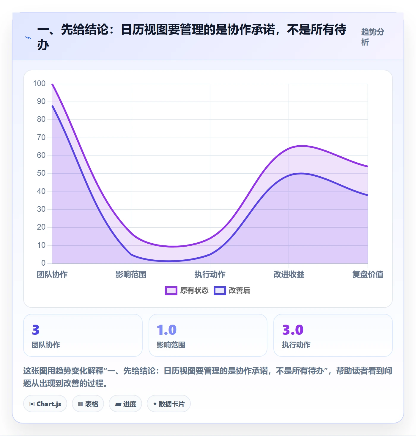Click the lightning icon beside the heading

pos(28,38)
